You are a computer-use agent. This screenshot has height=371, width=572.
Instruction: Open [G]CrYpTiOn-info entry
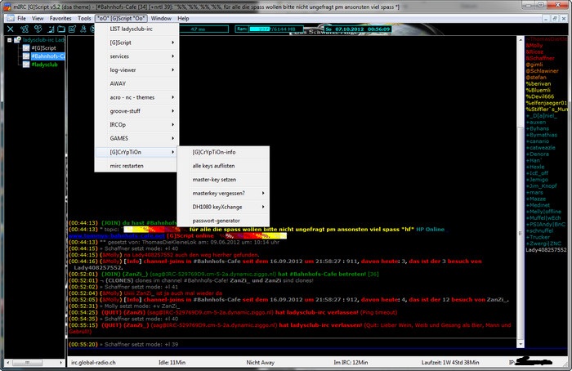click(223, 152)
